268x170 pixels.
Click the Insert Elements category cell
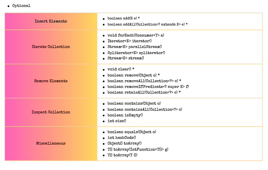click(x=51, y=21)
